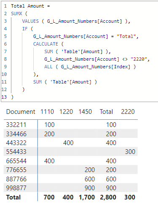Click the bold Total row label

click(x=13, y=197)
